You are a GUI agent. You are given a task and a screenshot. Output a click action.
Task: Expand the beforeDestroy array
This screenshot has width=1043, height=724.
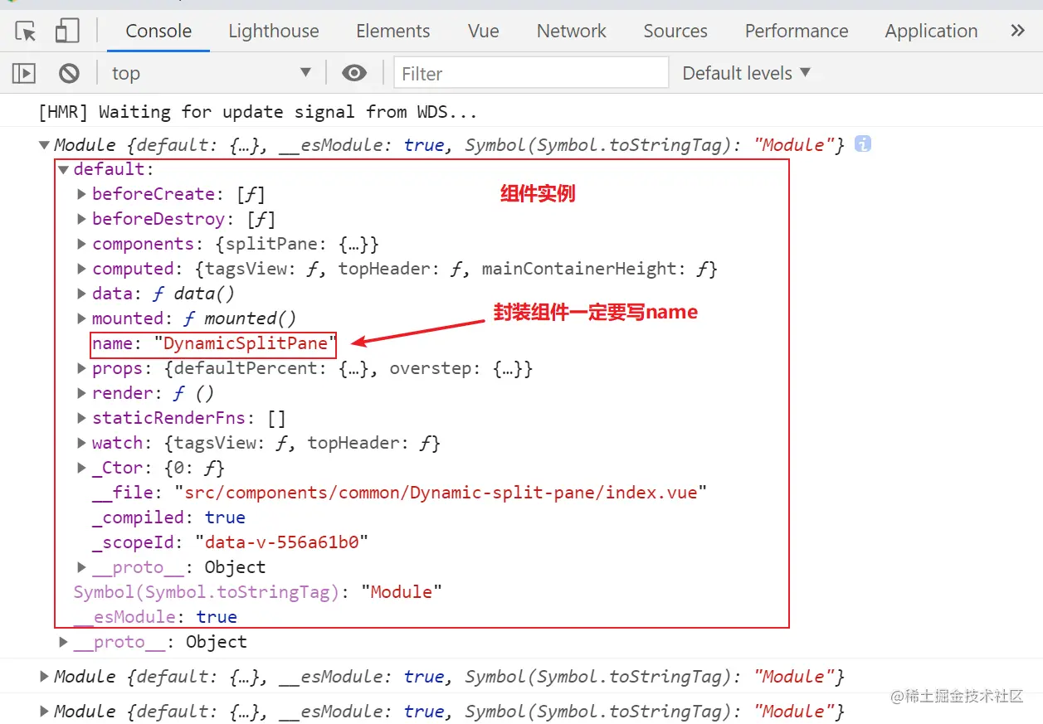[x=82, y=219]
